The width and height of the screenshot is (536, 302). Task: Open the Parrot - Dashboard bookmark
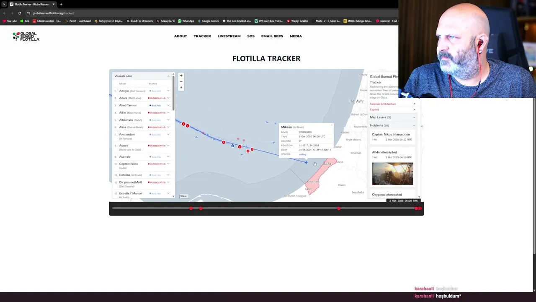point(77,21)
